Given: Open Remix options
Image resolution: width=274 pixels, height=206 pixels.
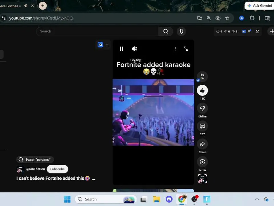Looking at the screenshot, I should (202, 162).
